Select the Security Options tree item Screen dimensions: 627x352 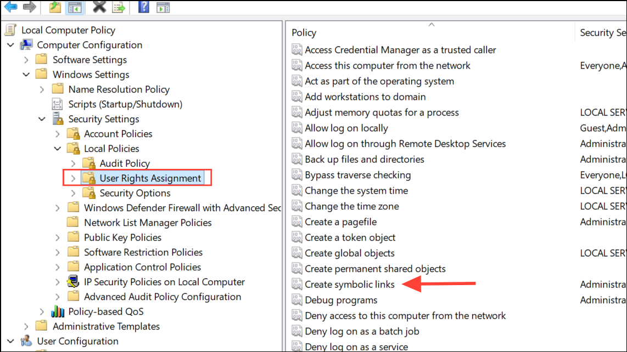point(135,193)
